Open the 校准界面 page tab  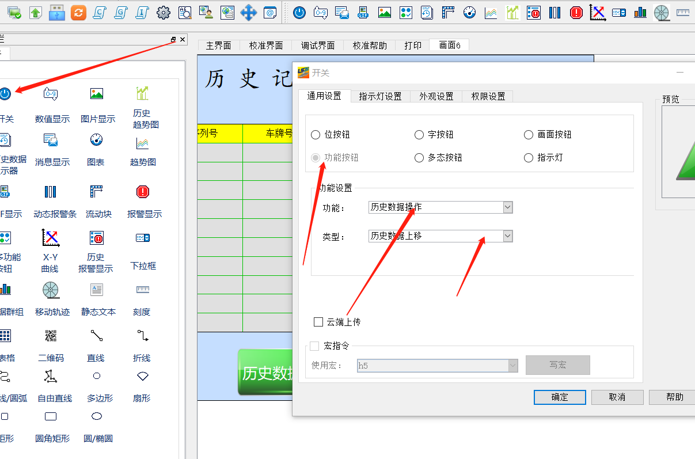[x=266, y=45]
